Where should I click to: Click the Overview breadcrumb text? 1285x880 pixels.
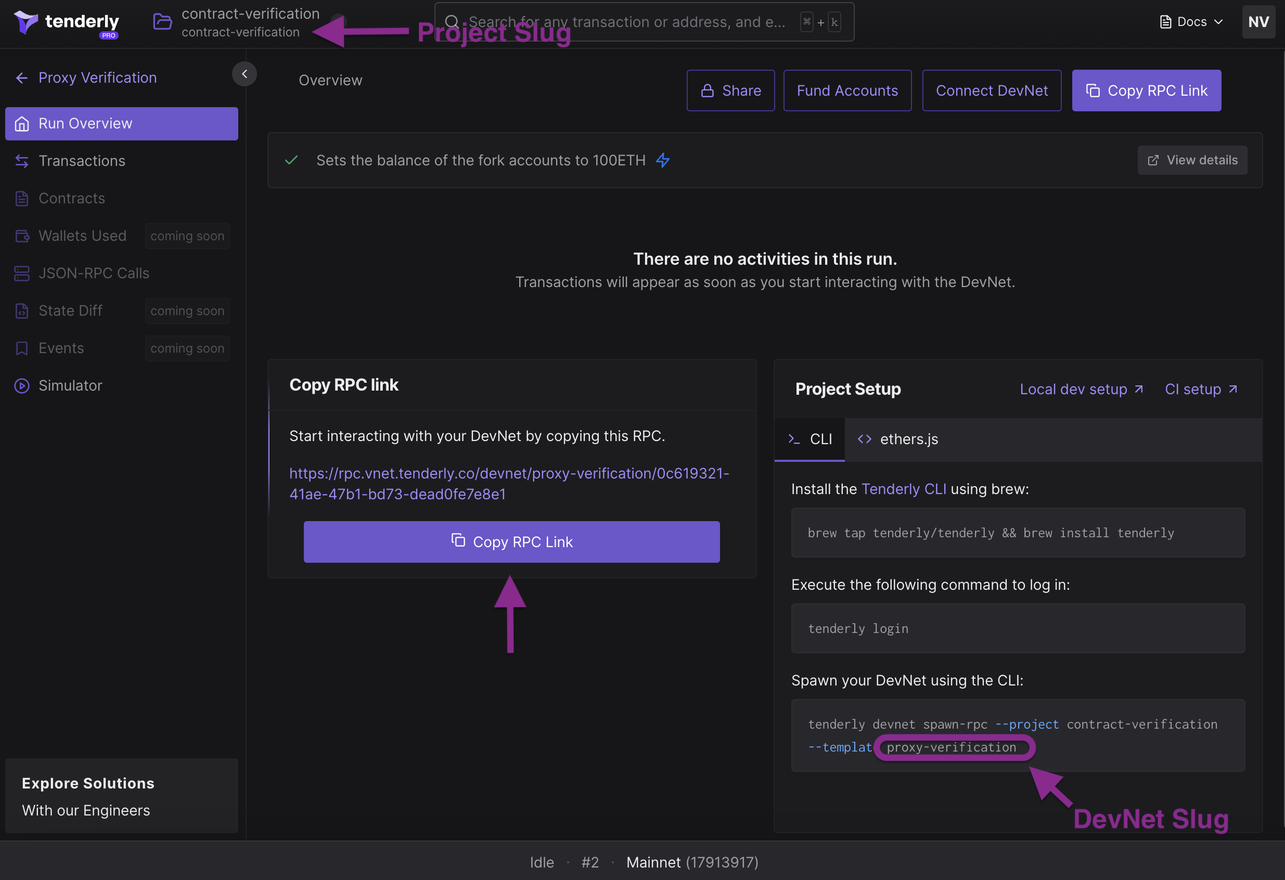tap(331, 81)
